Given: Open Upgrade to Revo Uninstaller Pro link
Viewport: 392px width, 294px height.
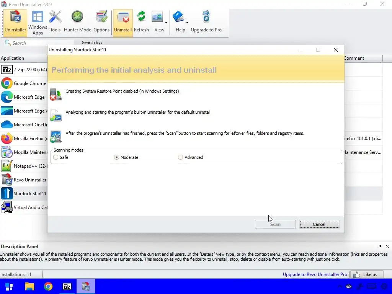Looking at the screenshot, I should click(x=315, y=274).
